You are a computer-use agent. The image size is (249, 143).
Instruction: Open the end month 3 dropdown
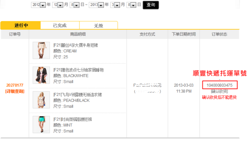(115, 5)
